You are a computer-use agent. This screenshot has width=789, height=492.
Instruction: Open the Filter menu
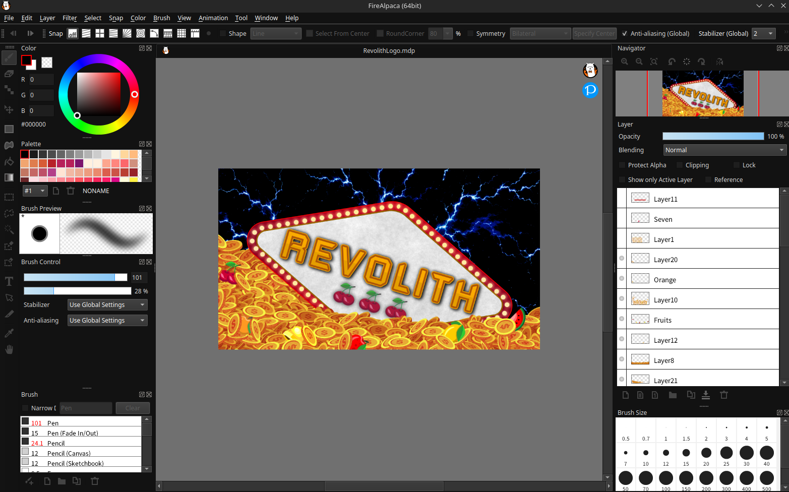pos(70,18)
